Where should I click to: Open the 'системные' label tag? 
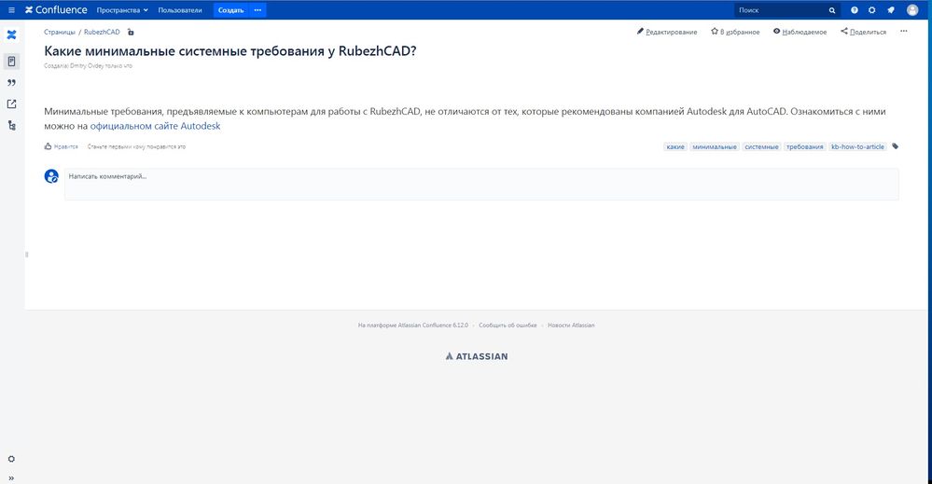(761, 146)
